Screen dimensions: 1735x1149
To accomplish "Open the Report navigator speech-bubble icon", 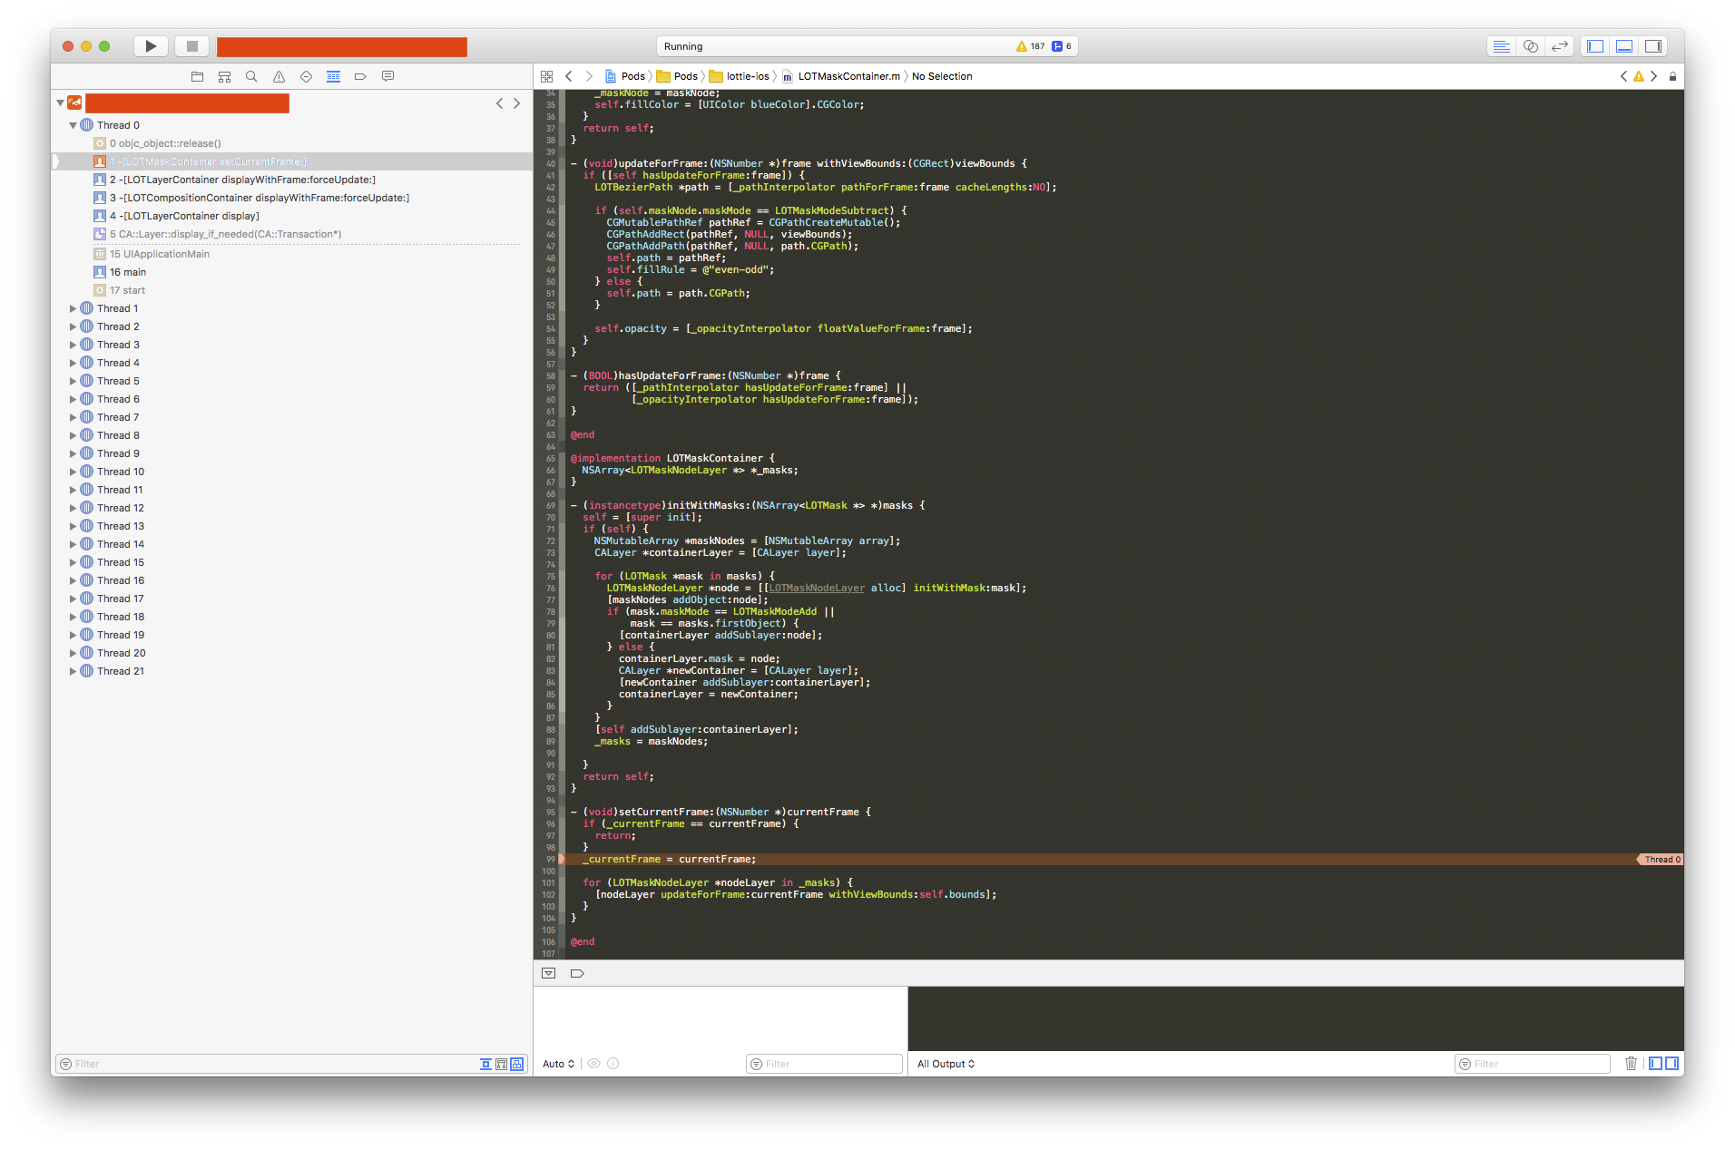I will click(387, 77).
